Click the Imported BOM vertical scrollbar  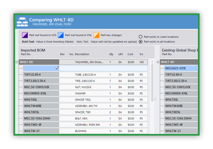(152, 82)
